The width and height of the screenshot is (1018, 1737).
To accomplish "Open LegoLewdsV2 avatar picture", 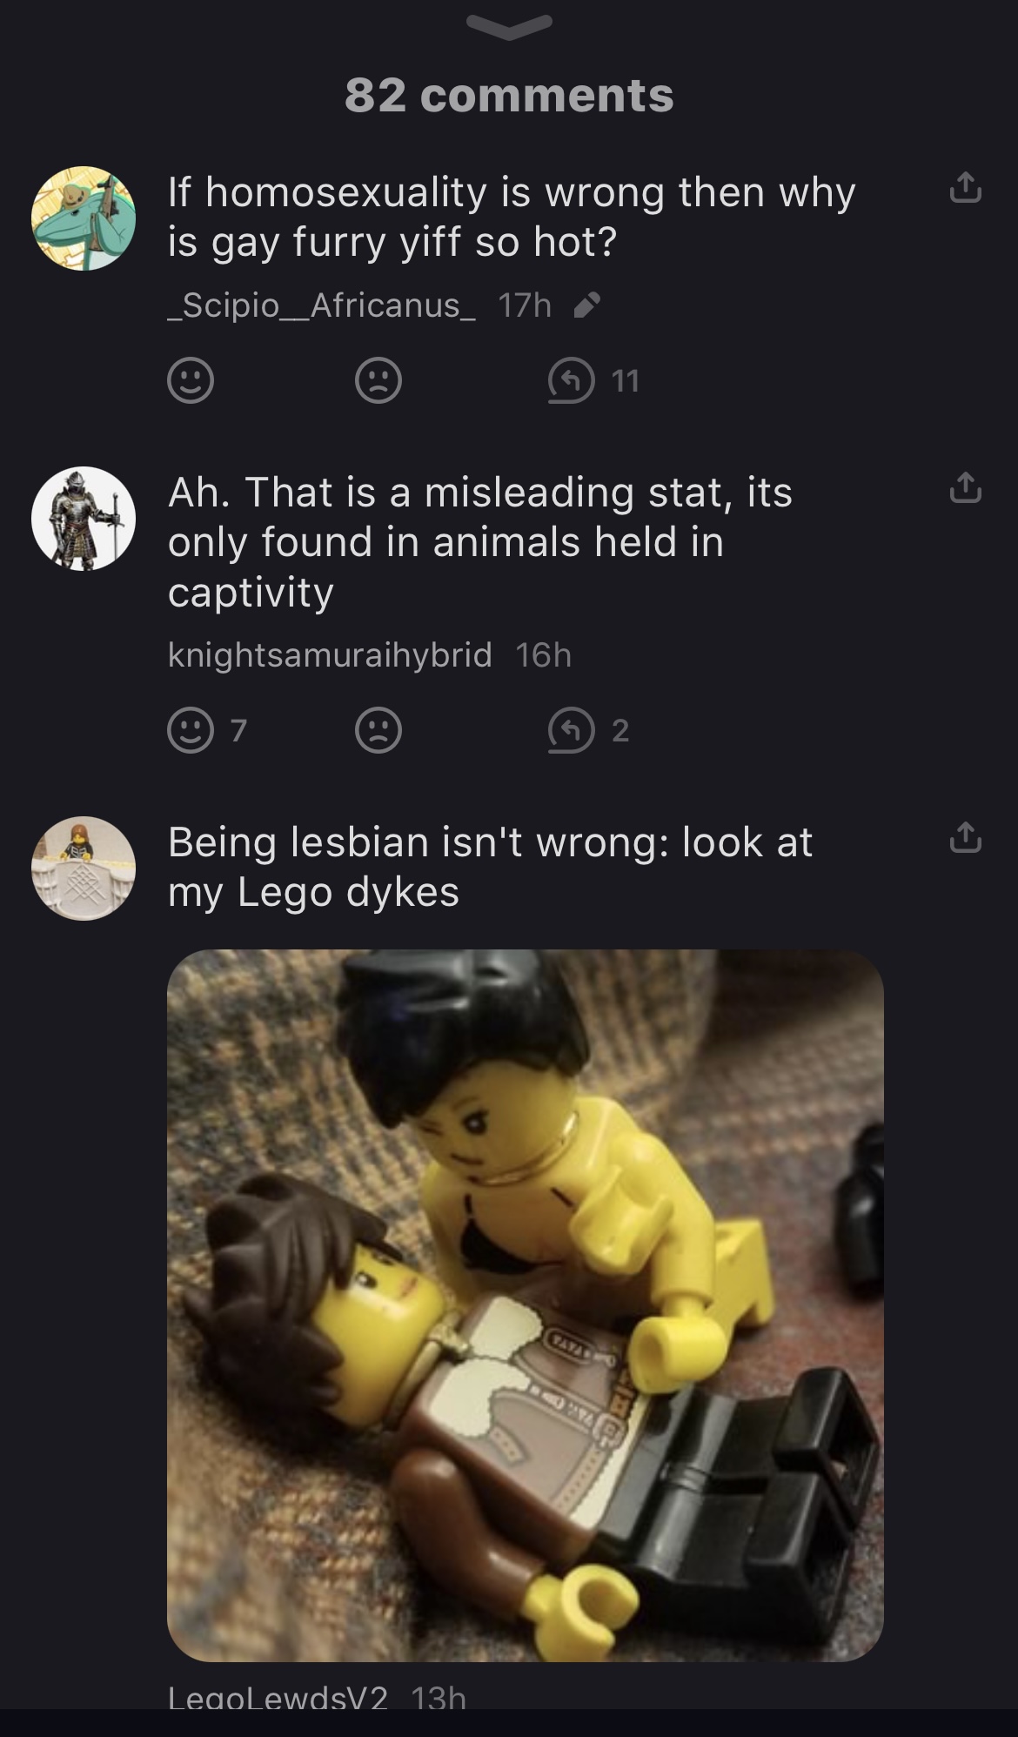I will (x=84, y=868).
